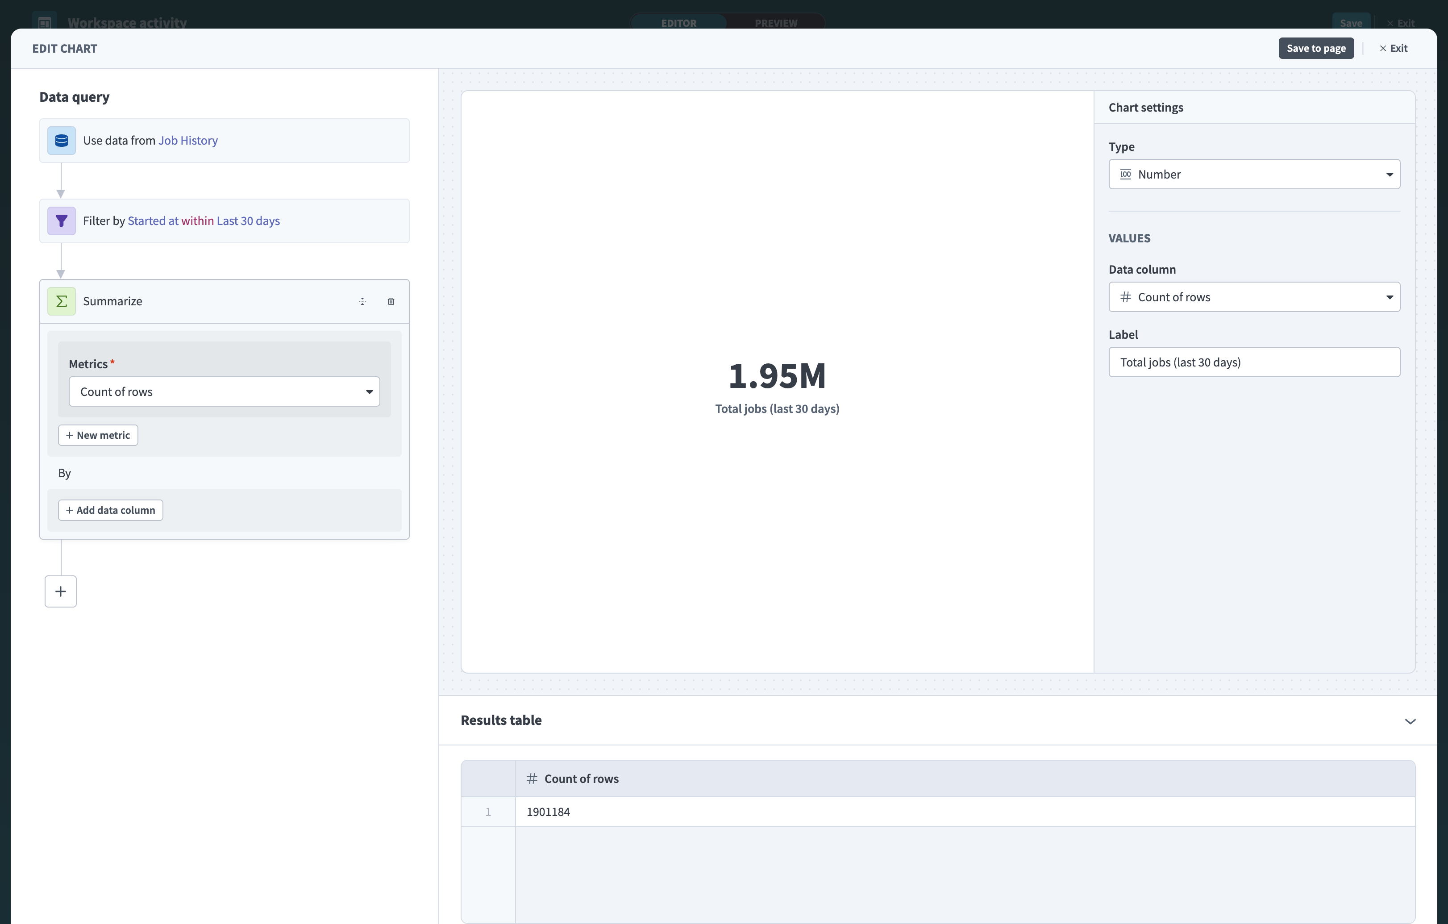The image size is (1448, 924).
Task: Switch to the EDITOR tab
Action: 678,23
